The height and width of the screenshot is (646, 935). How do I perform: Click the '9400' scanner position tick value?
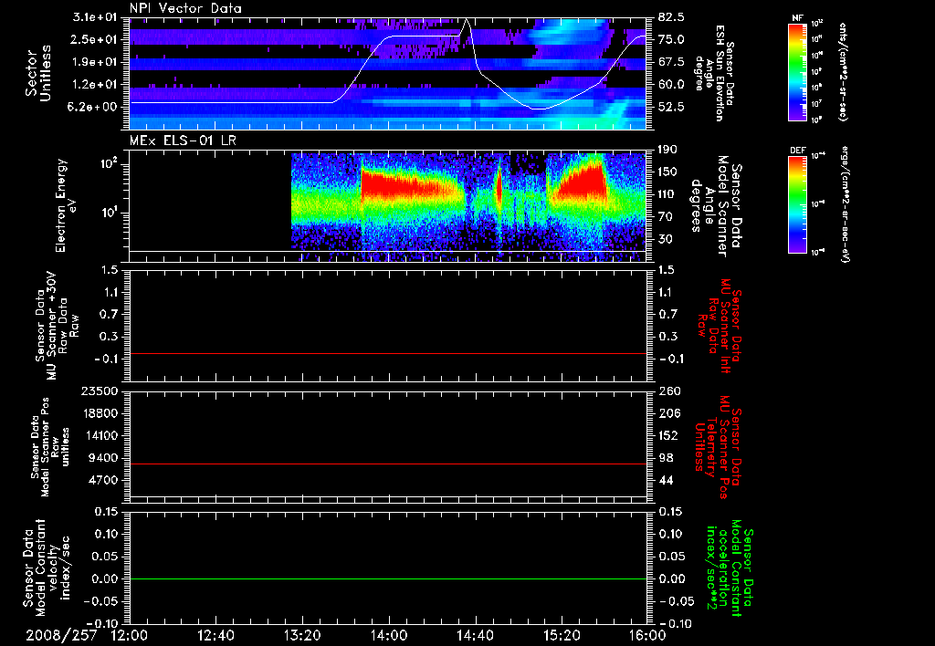pos(104,458)
